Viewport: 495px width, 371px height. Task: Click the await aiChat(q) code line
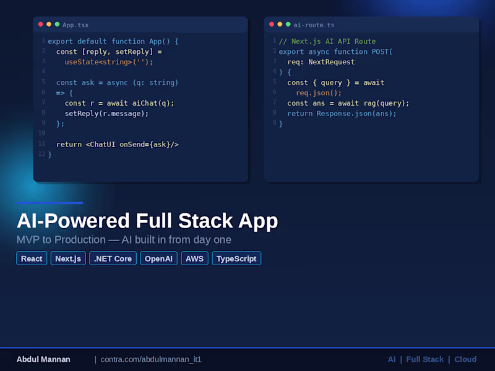point(119,103)
